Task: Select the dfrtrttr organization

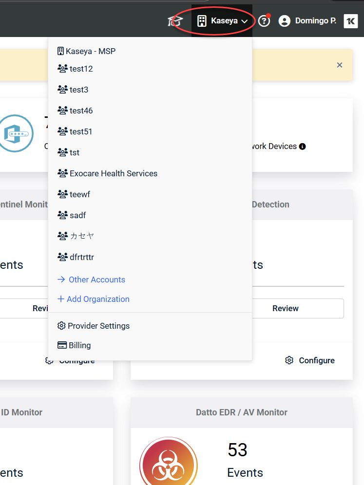Action: click(81, 257)
